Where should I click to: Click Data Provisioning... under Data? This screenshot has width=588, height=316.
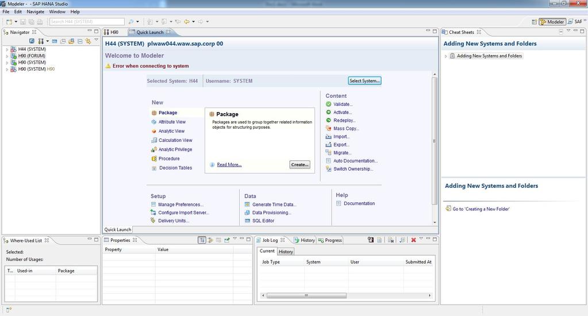pyautogui.click(x=272, y=213)
